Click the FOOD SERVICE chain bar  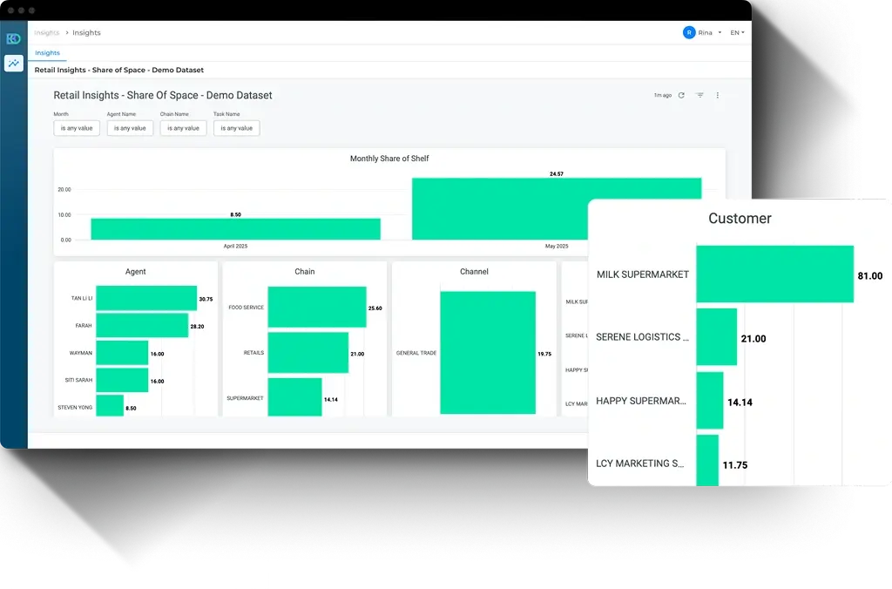click(317, 307)
